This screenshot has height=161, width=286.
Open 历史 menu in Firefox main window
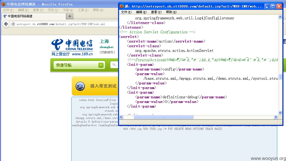(53, 10)
